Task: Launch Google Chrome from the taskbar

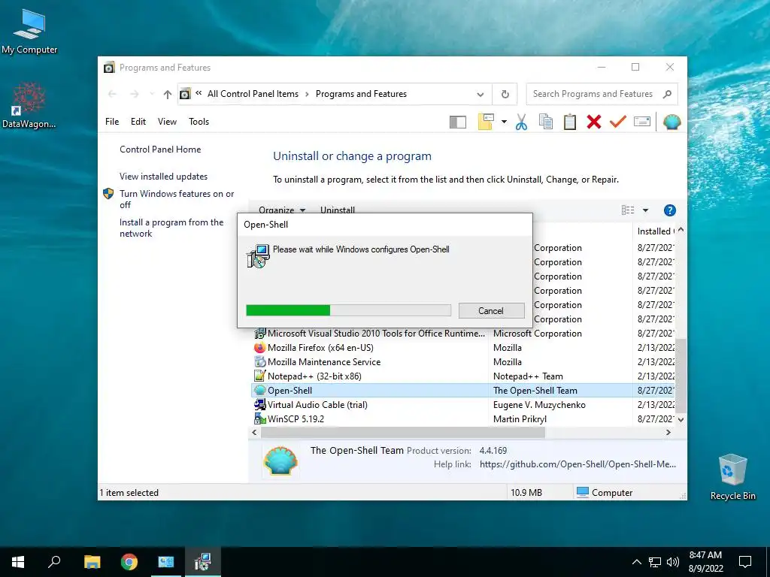Action: 129,562
